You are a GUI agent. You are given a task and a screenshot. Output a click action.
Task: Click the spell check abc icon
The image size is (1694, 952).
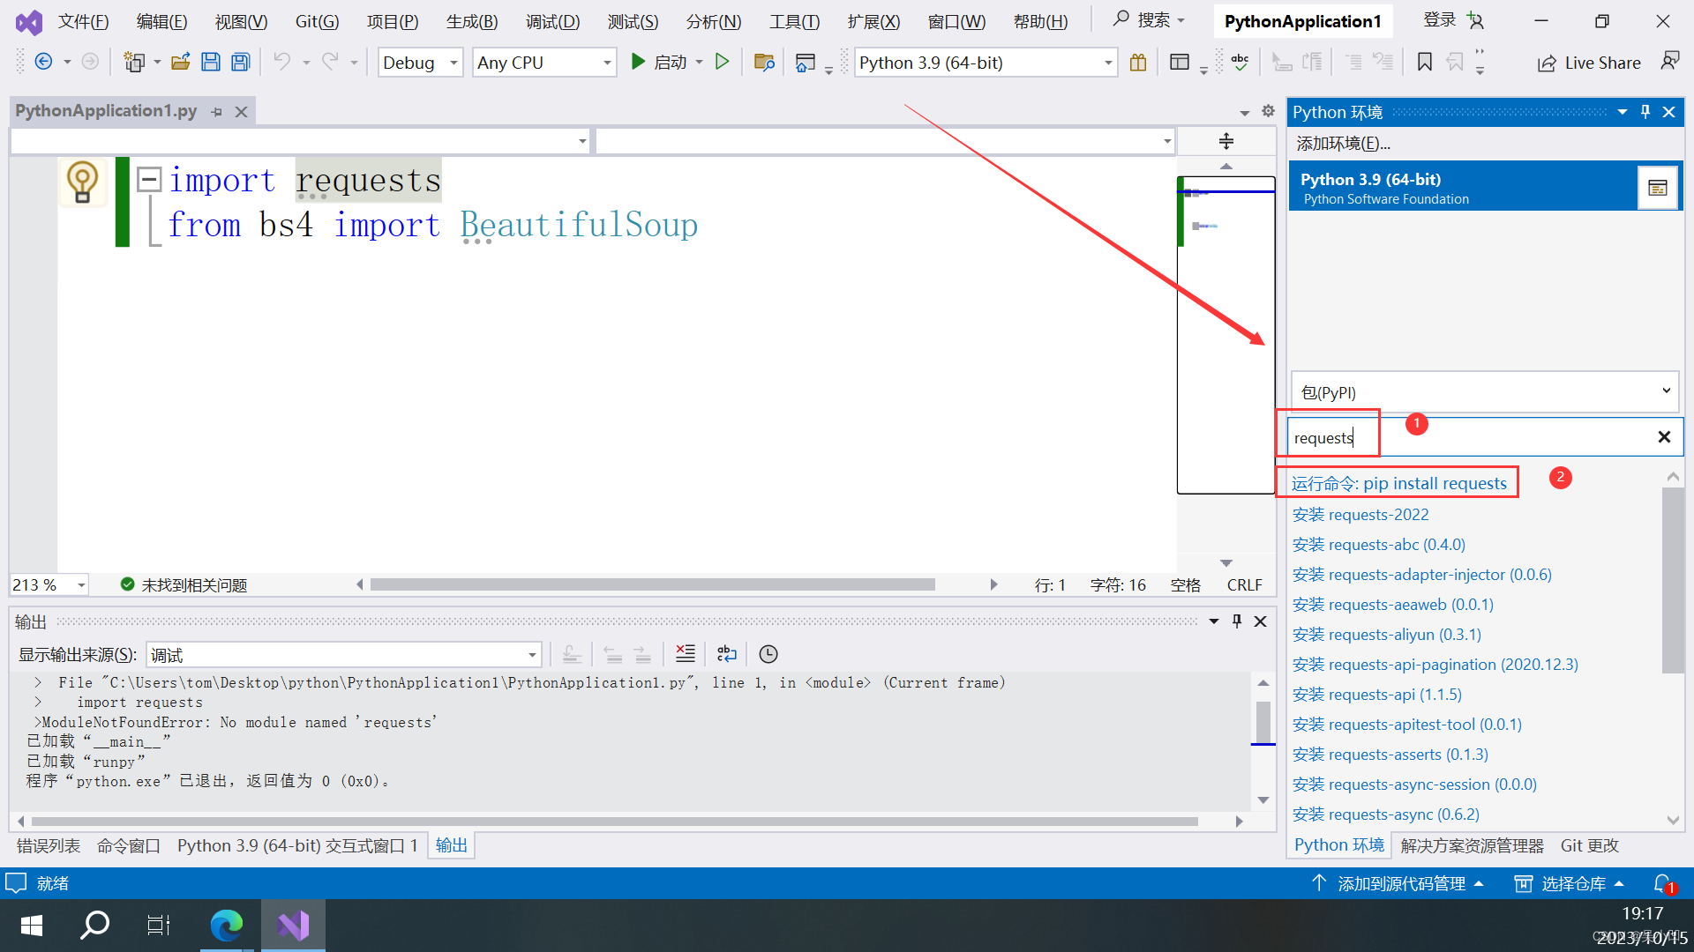(x=1240, y=62)
